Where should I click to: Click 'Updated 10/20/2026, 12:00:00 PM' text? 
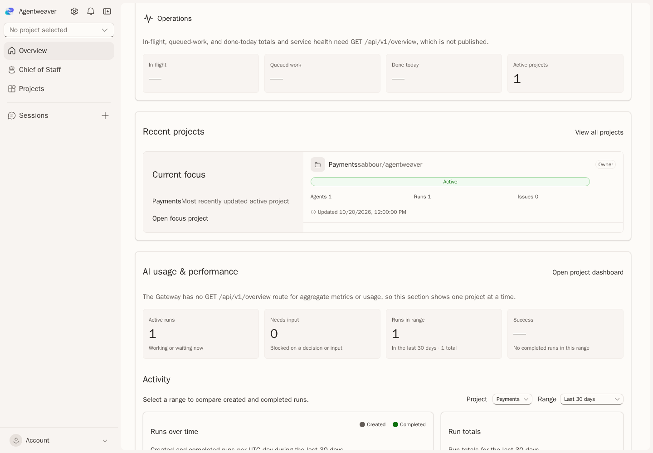point(362,212)
